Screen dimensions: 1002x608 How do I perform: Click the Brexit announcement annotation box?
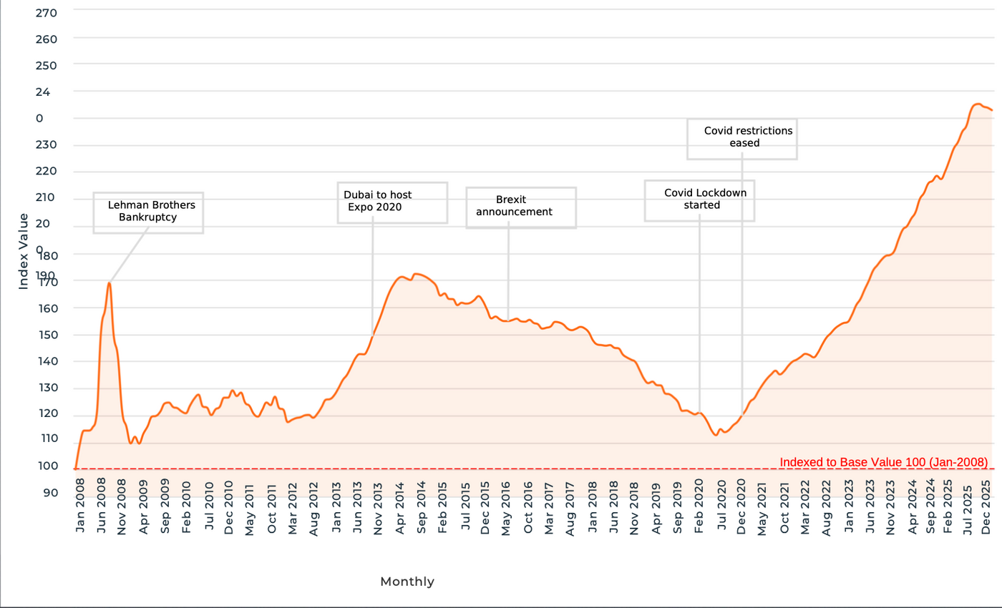(x=521, y=207)
